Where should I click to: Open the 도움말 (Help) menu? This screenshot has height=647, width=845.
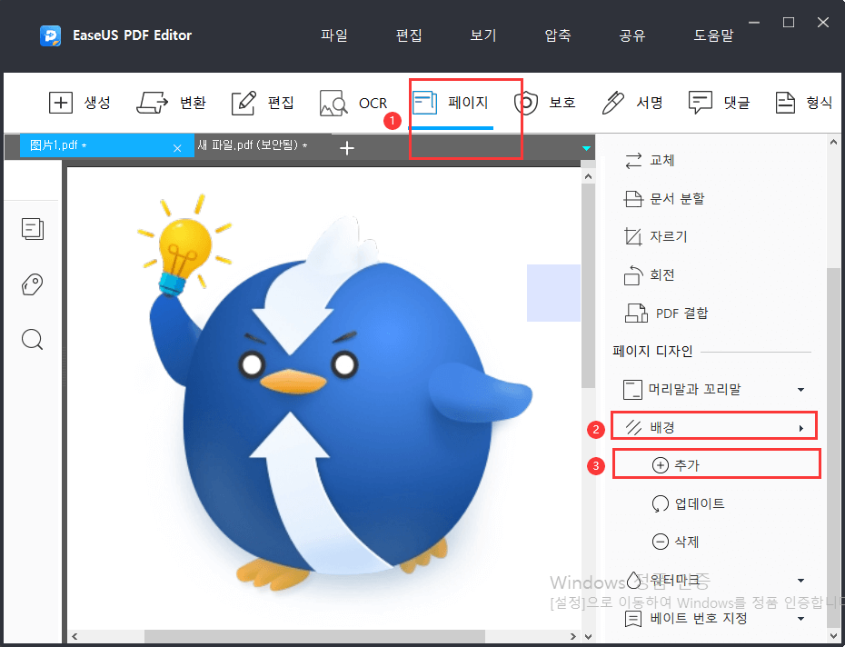(713, 35)
